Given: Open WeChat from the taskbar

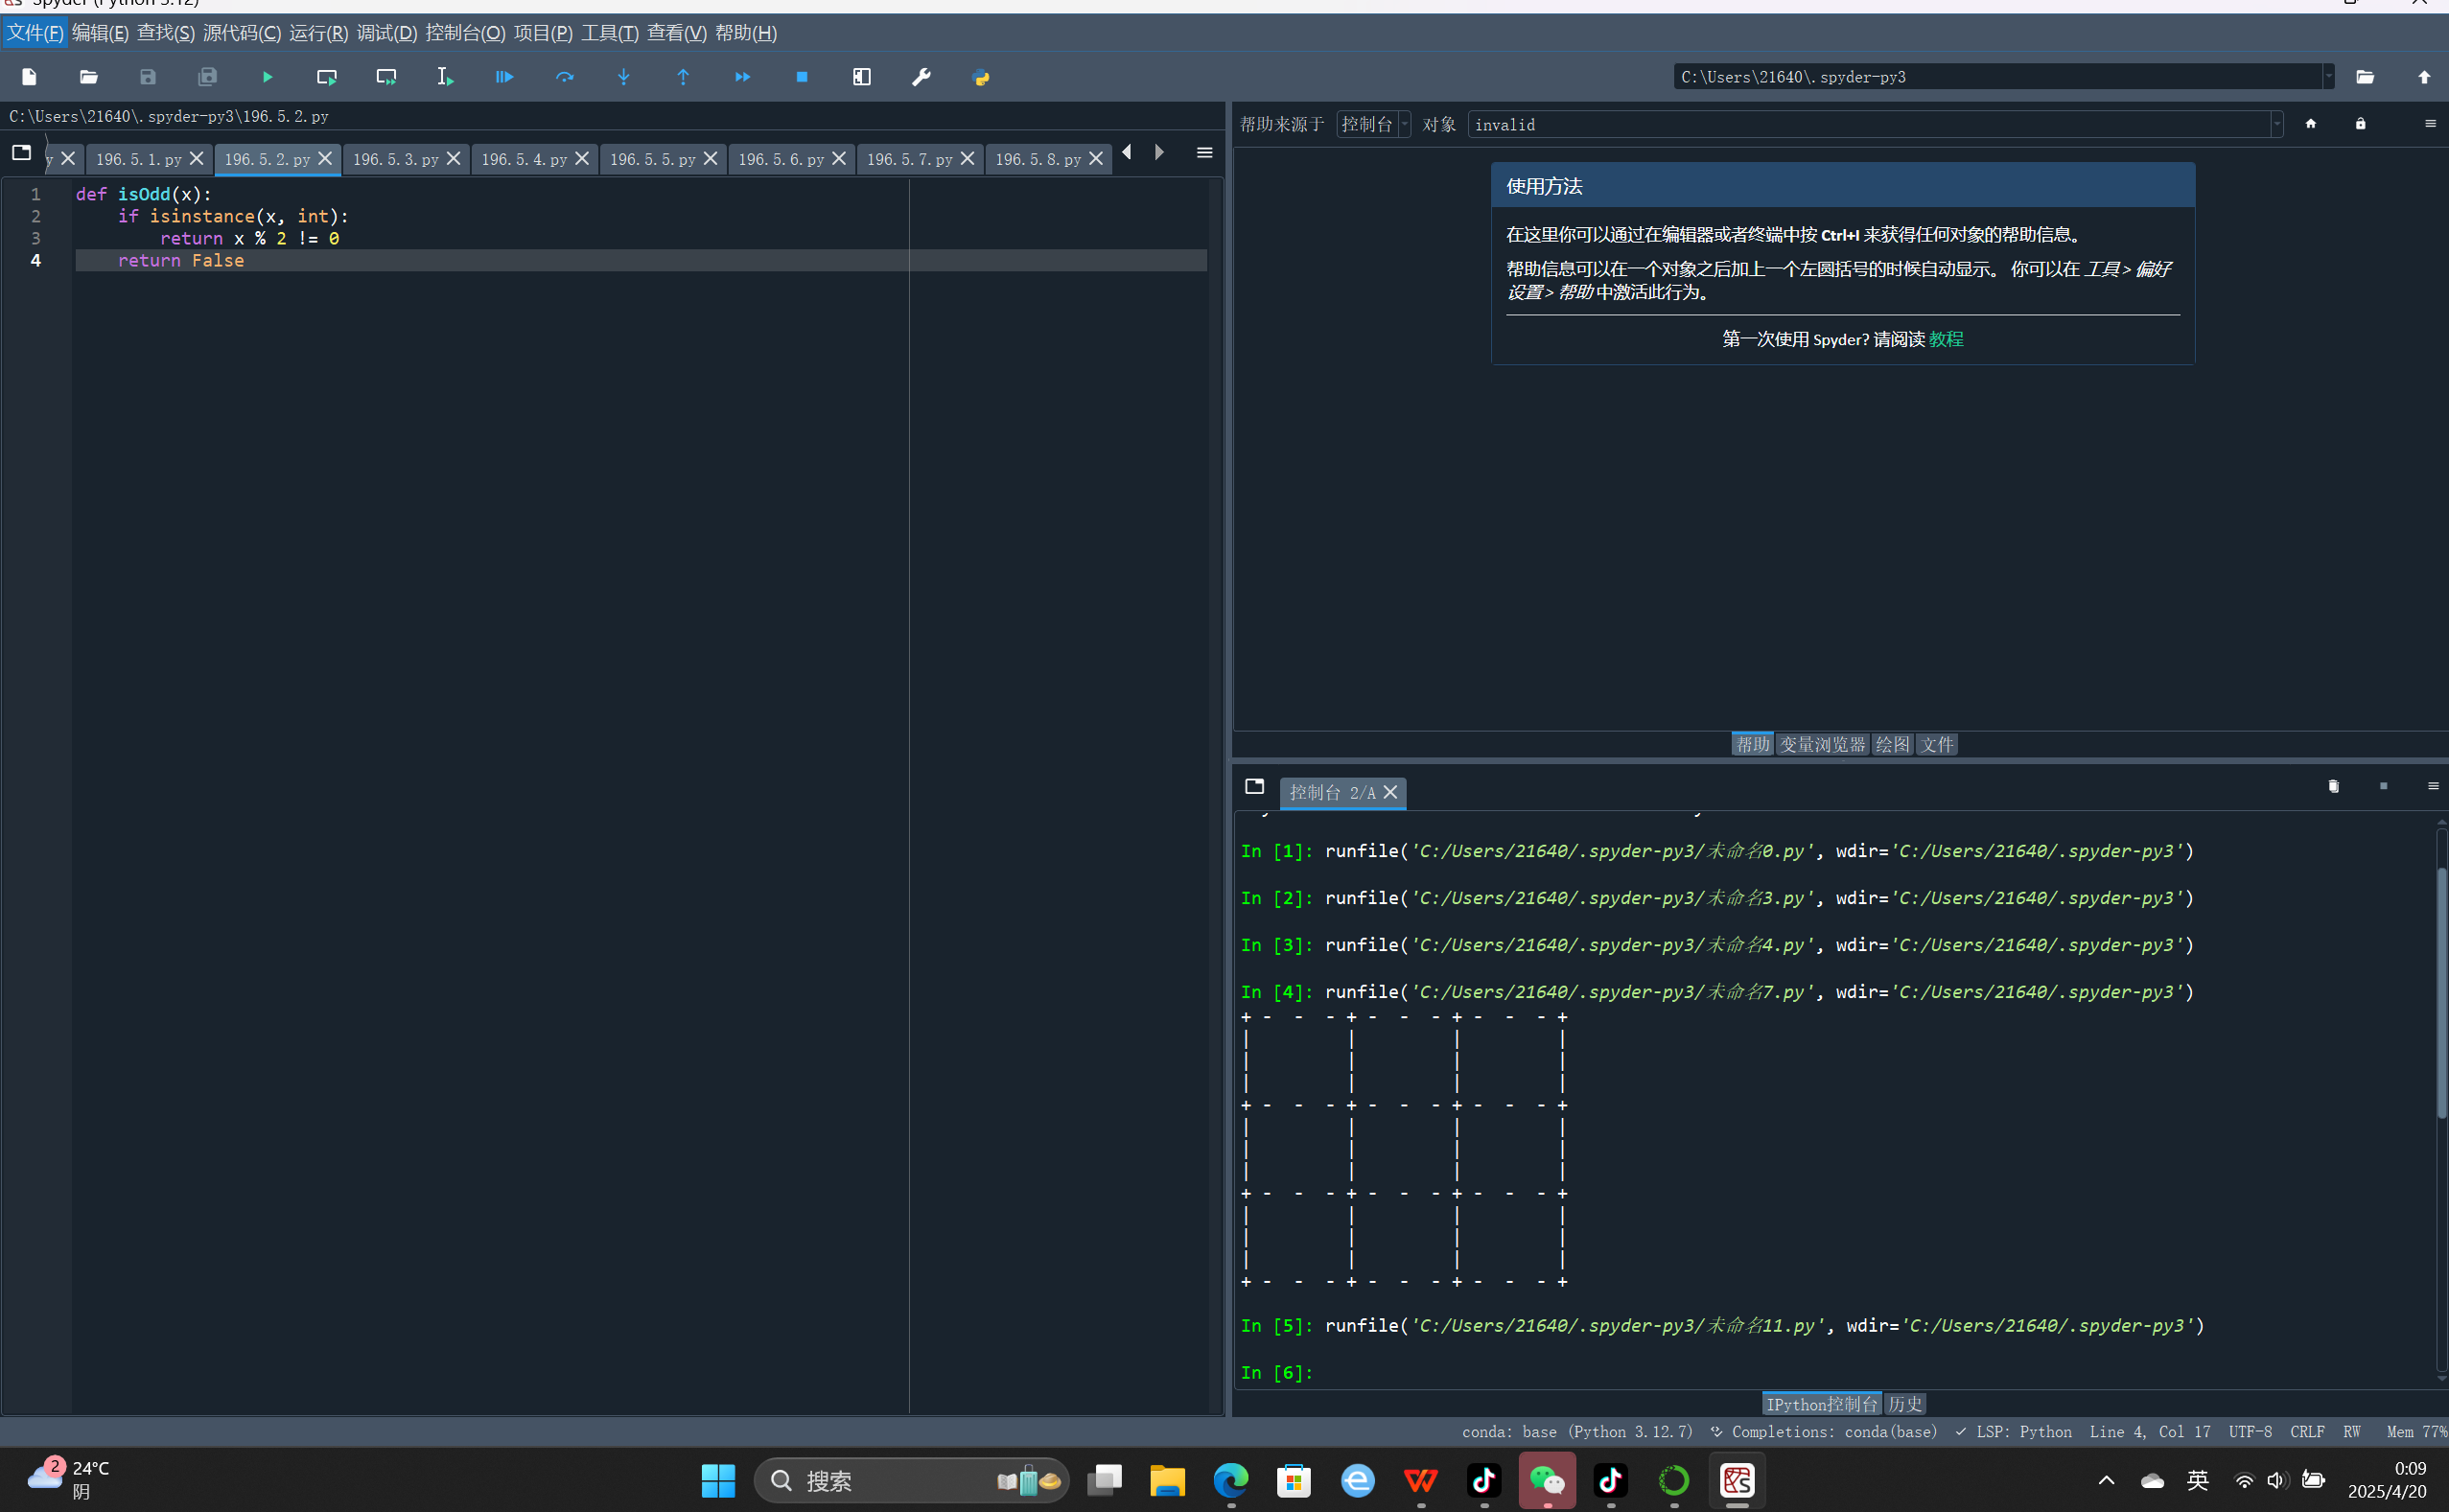Looking at the screenshot, I should click(1547, 1480).
